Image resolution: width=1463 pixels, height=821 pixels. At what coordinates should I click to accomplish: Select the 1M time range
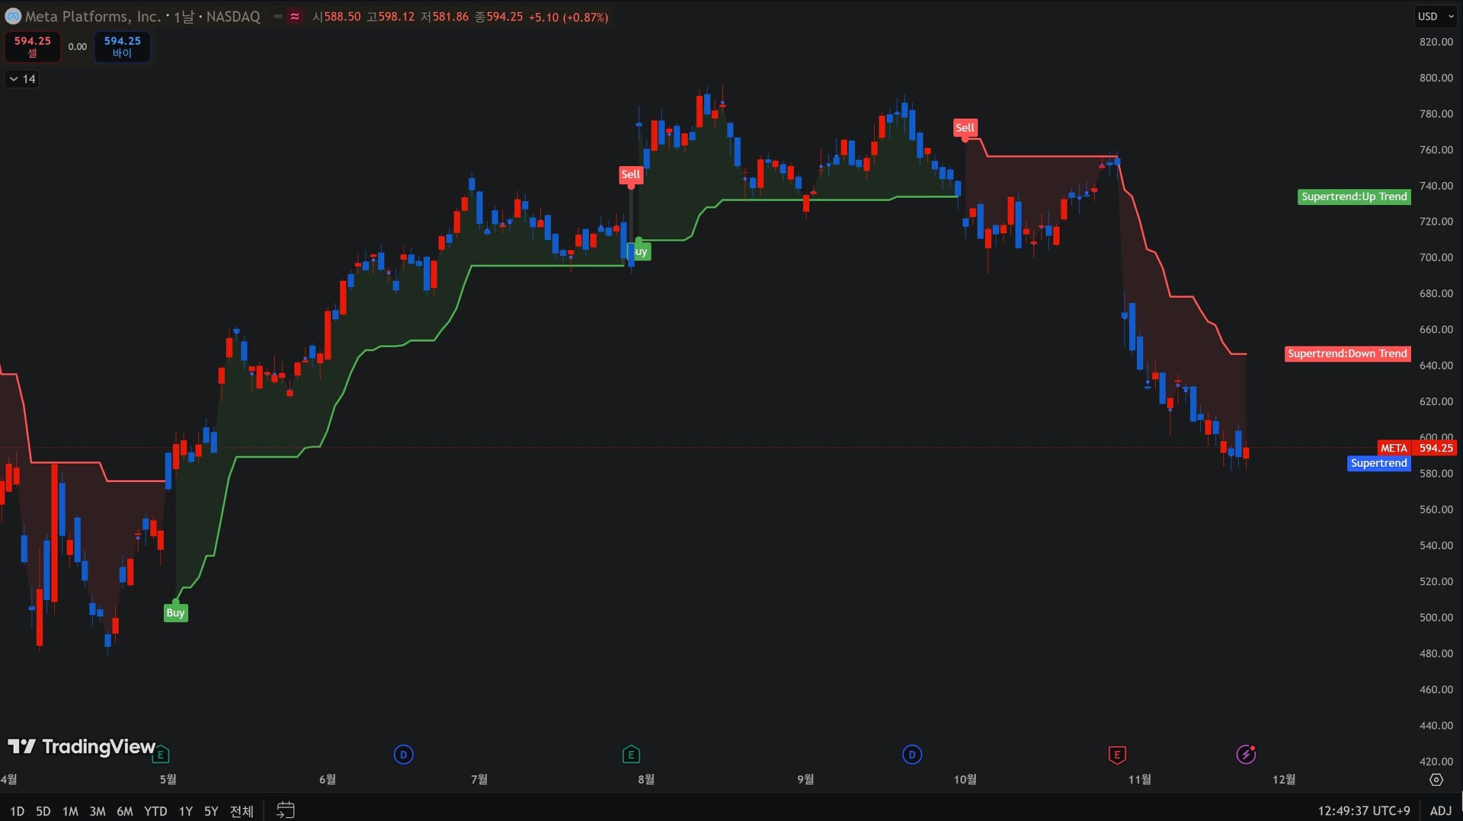tap(70, 811)
